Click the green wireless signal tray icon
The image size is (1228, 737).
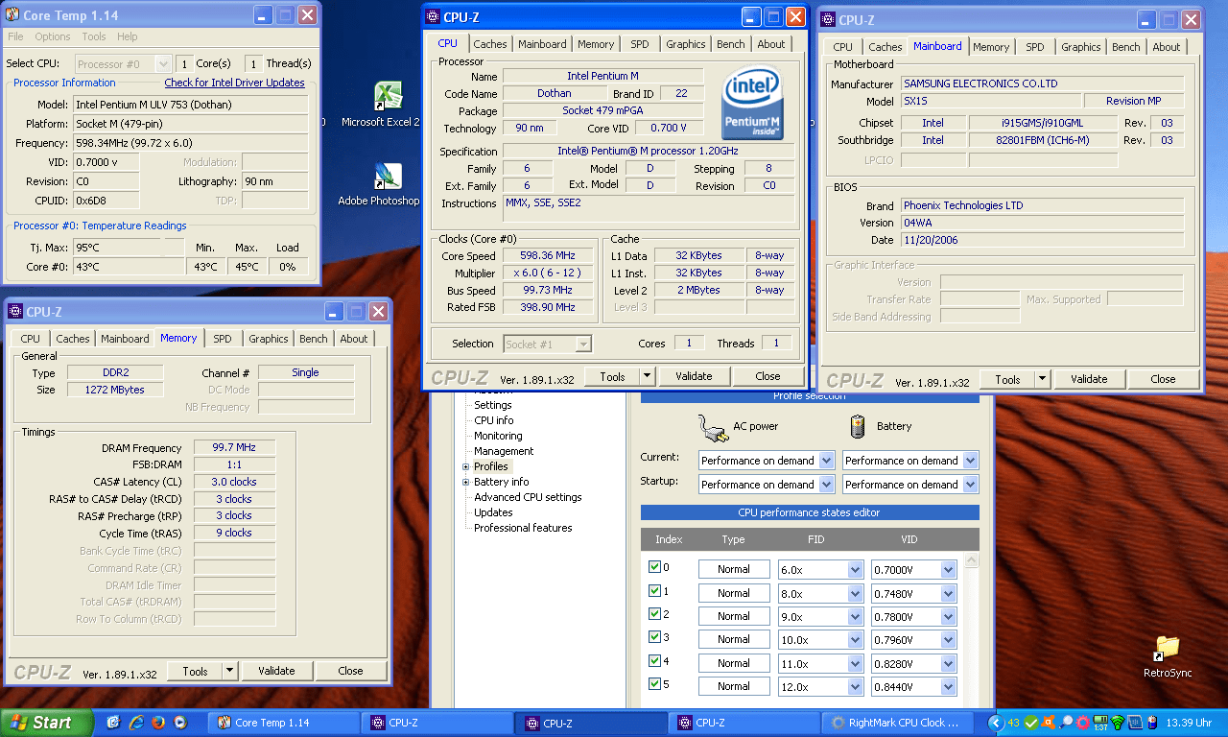click(1118, 723)
